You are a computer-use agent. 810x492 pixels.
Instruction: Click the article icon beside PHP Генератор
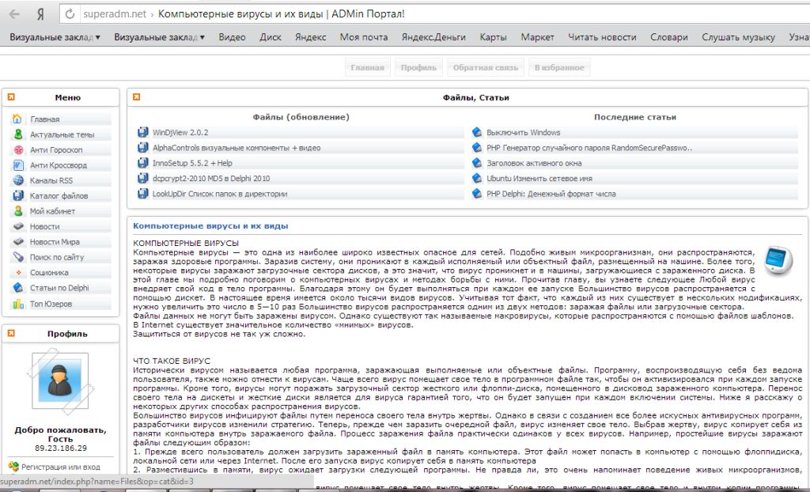click(477, 147)
